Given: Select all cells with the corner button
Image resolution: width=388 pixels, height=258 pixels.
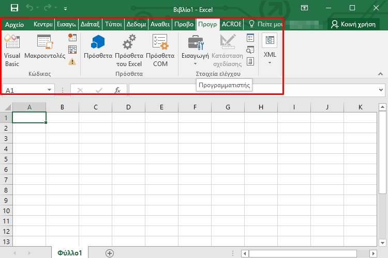Looking at the screenshot, I should coord(7,107).
